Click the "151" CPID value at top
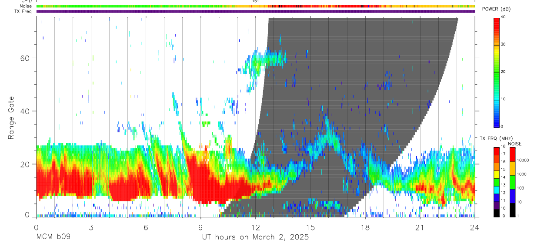 tap(256, 1)
